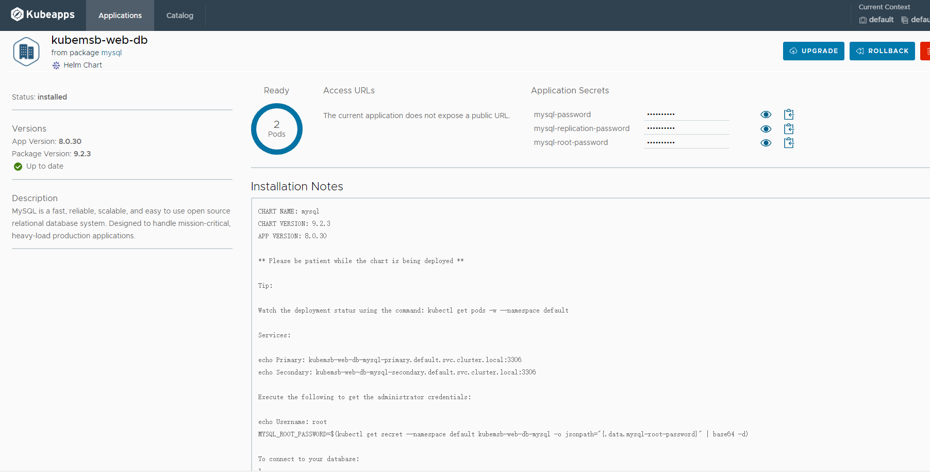Viewport: 930px width, 474px height.
Task: Open the Catalog tab
Action: pyautogui.click(x=180, y=15)
